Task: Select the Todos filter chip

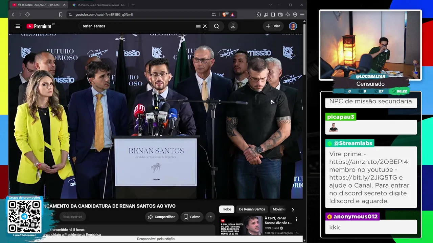Action: pyautogui.click(x=227, y=209)
